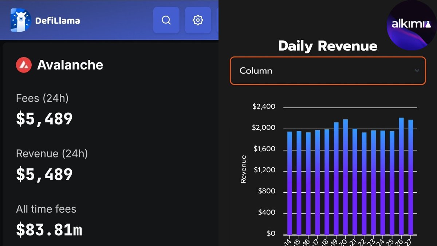
Task: Open search with the magnifier button
Action: point(166,20)
